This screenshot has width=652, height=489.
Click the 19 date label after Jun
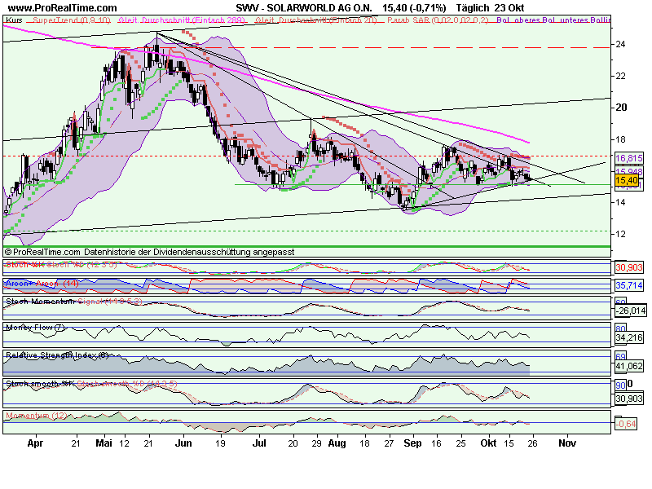click(220, 443)
